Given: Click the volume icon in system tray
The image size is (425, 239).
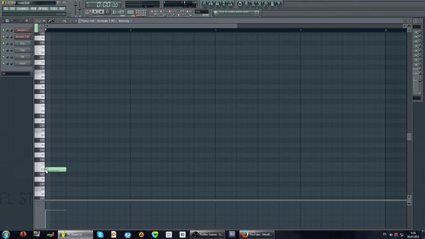Looking at the screenshot, I should [x=391, y=234].
